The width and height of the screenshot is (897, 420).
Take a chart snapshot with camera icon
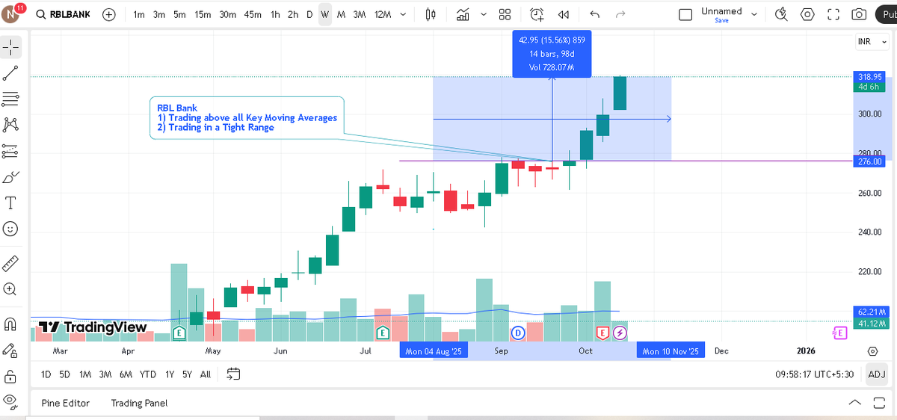[x=860, y=14]
